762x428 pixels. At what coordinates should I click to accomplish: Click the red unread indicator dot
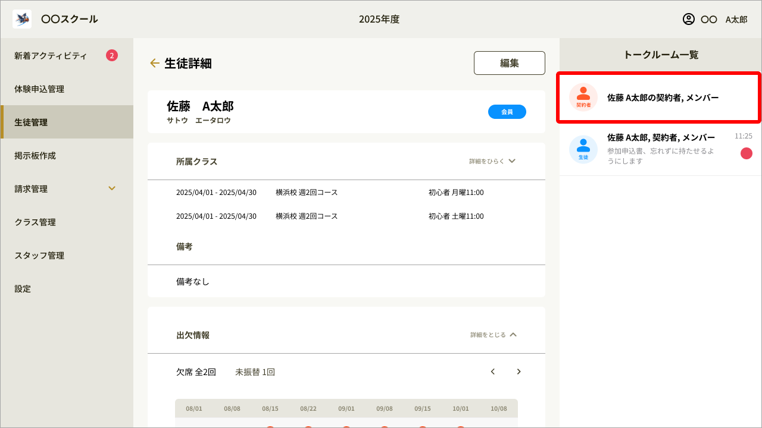tap(746, 153)
